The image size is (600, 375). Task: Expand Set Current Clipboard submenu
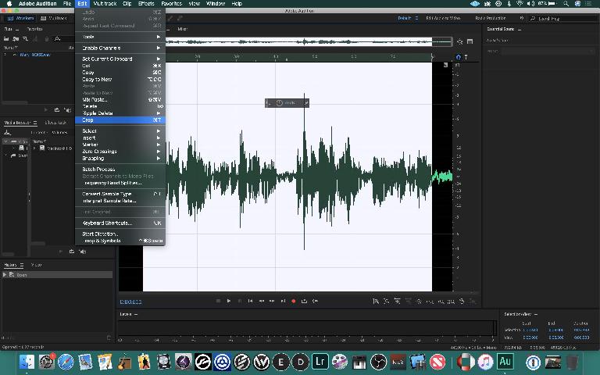coord(120,59)
